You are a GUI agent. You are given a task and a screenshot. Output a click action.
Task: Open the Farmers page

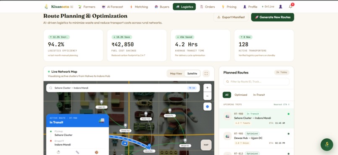point(87,7)
